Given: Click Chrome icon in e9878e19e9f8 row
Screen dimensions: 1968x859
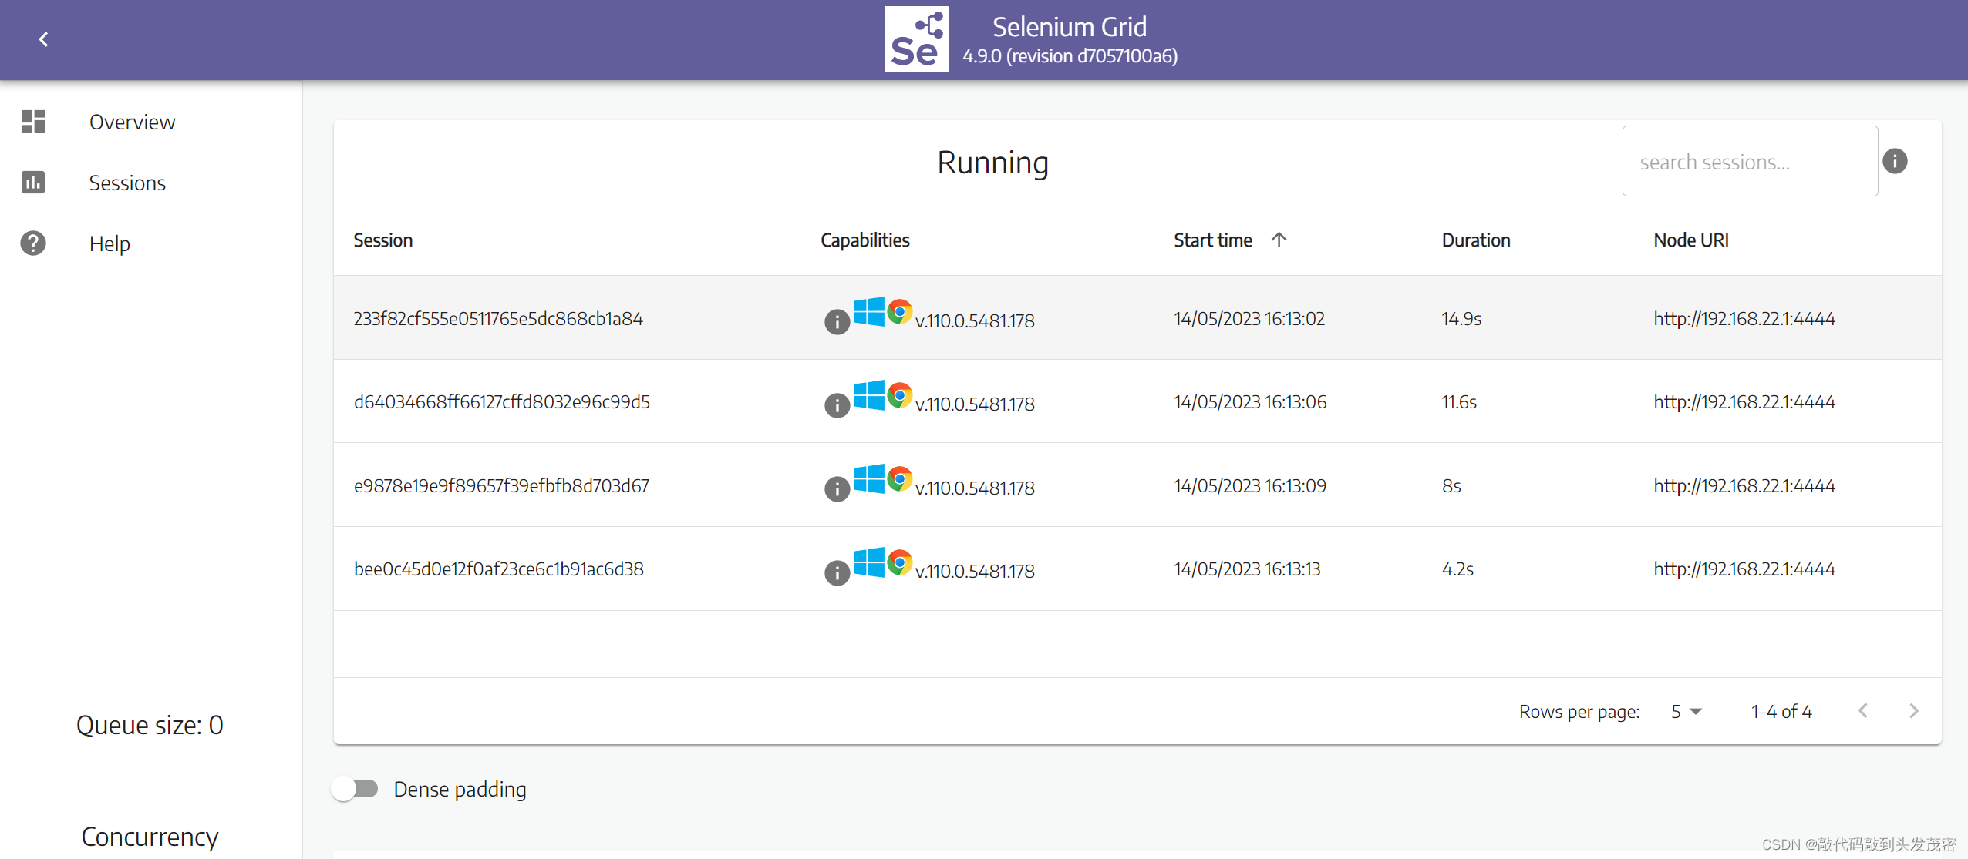Looking at the screenshot, I should click(899, 479).
